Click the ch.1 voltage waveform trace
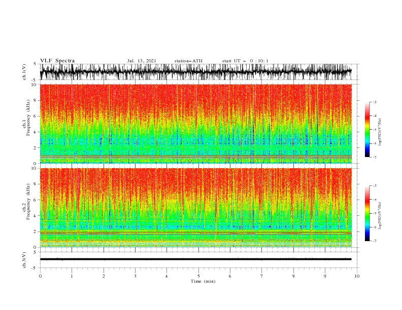 (x=195, y=72)
